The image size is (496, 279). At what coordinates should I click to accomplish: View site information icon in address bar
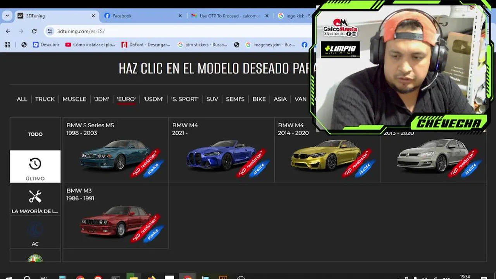pos(50,31)
